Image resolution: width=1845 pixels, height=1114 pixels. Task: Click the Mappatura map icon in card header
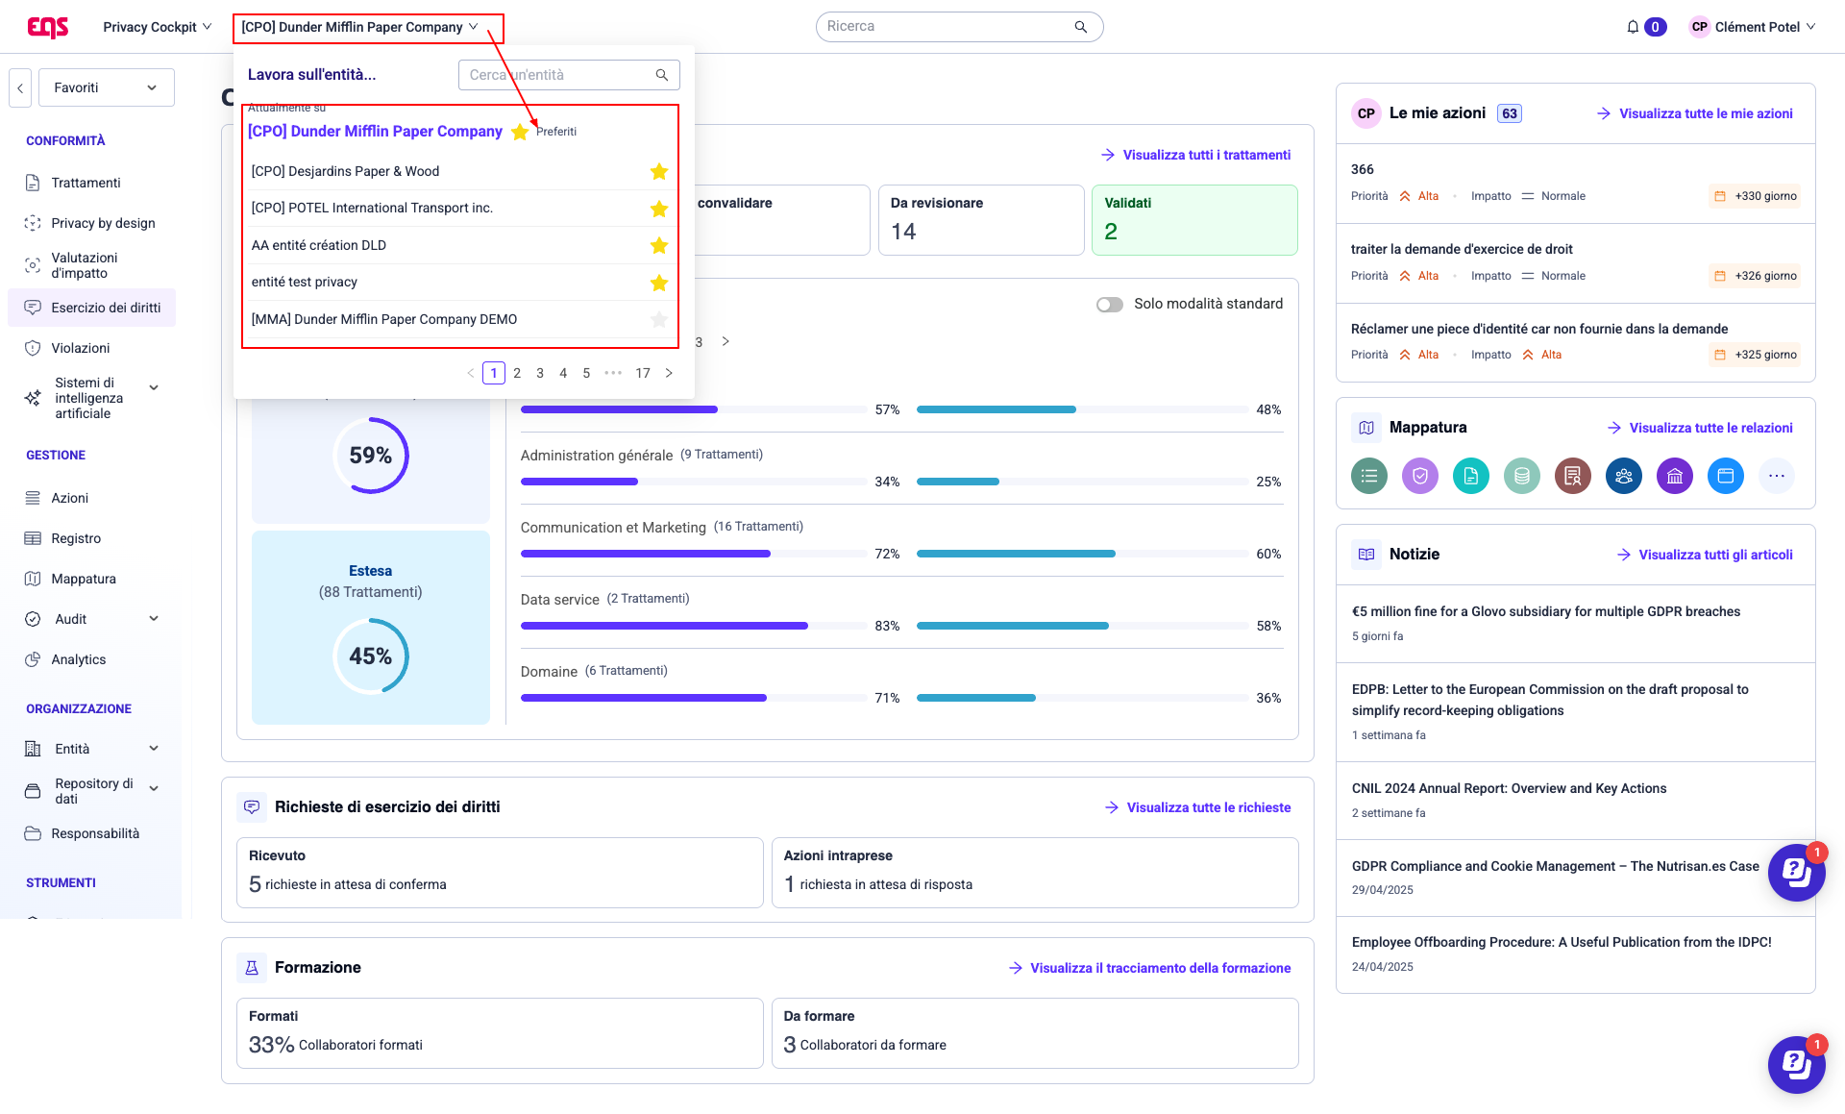(1366, 428)
